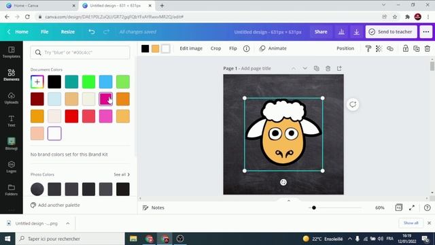Go back Home from editor
This screenshot has height=245, width=435.
[x=18, y=32]
